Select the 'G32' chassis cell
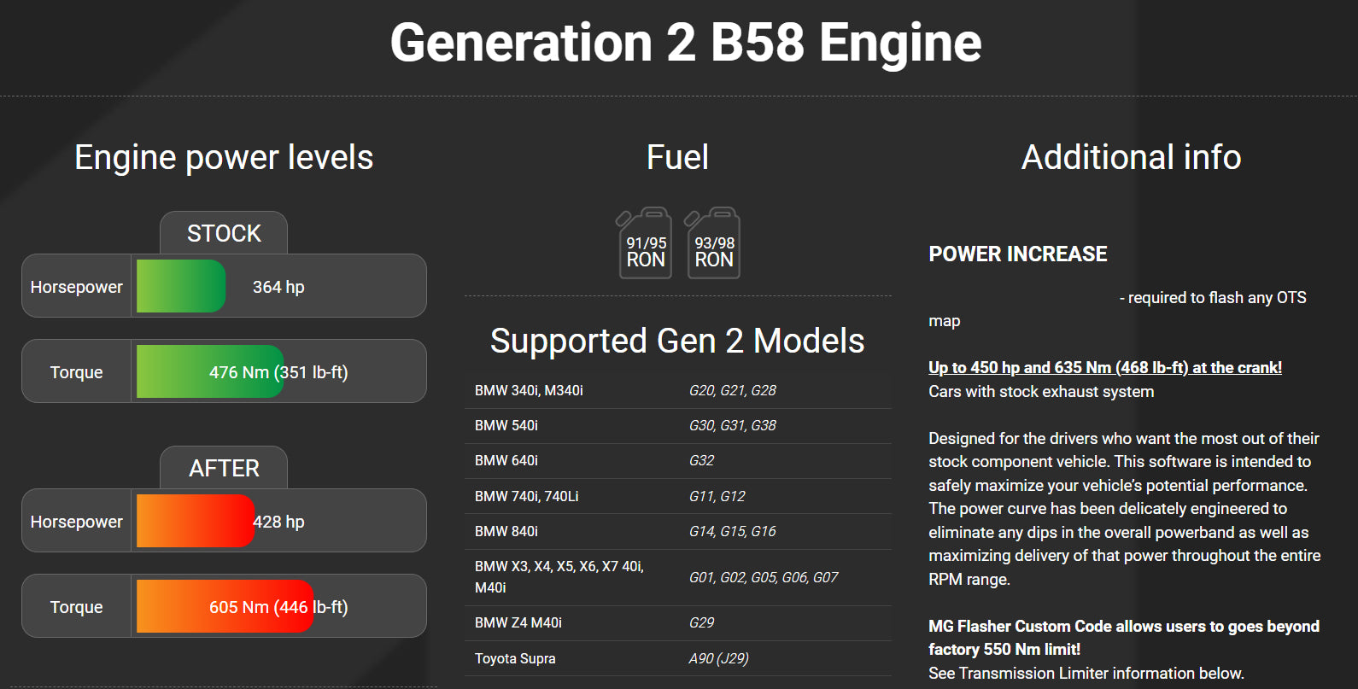Screen dimensions: 1358x689 701,460
